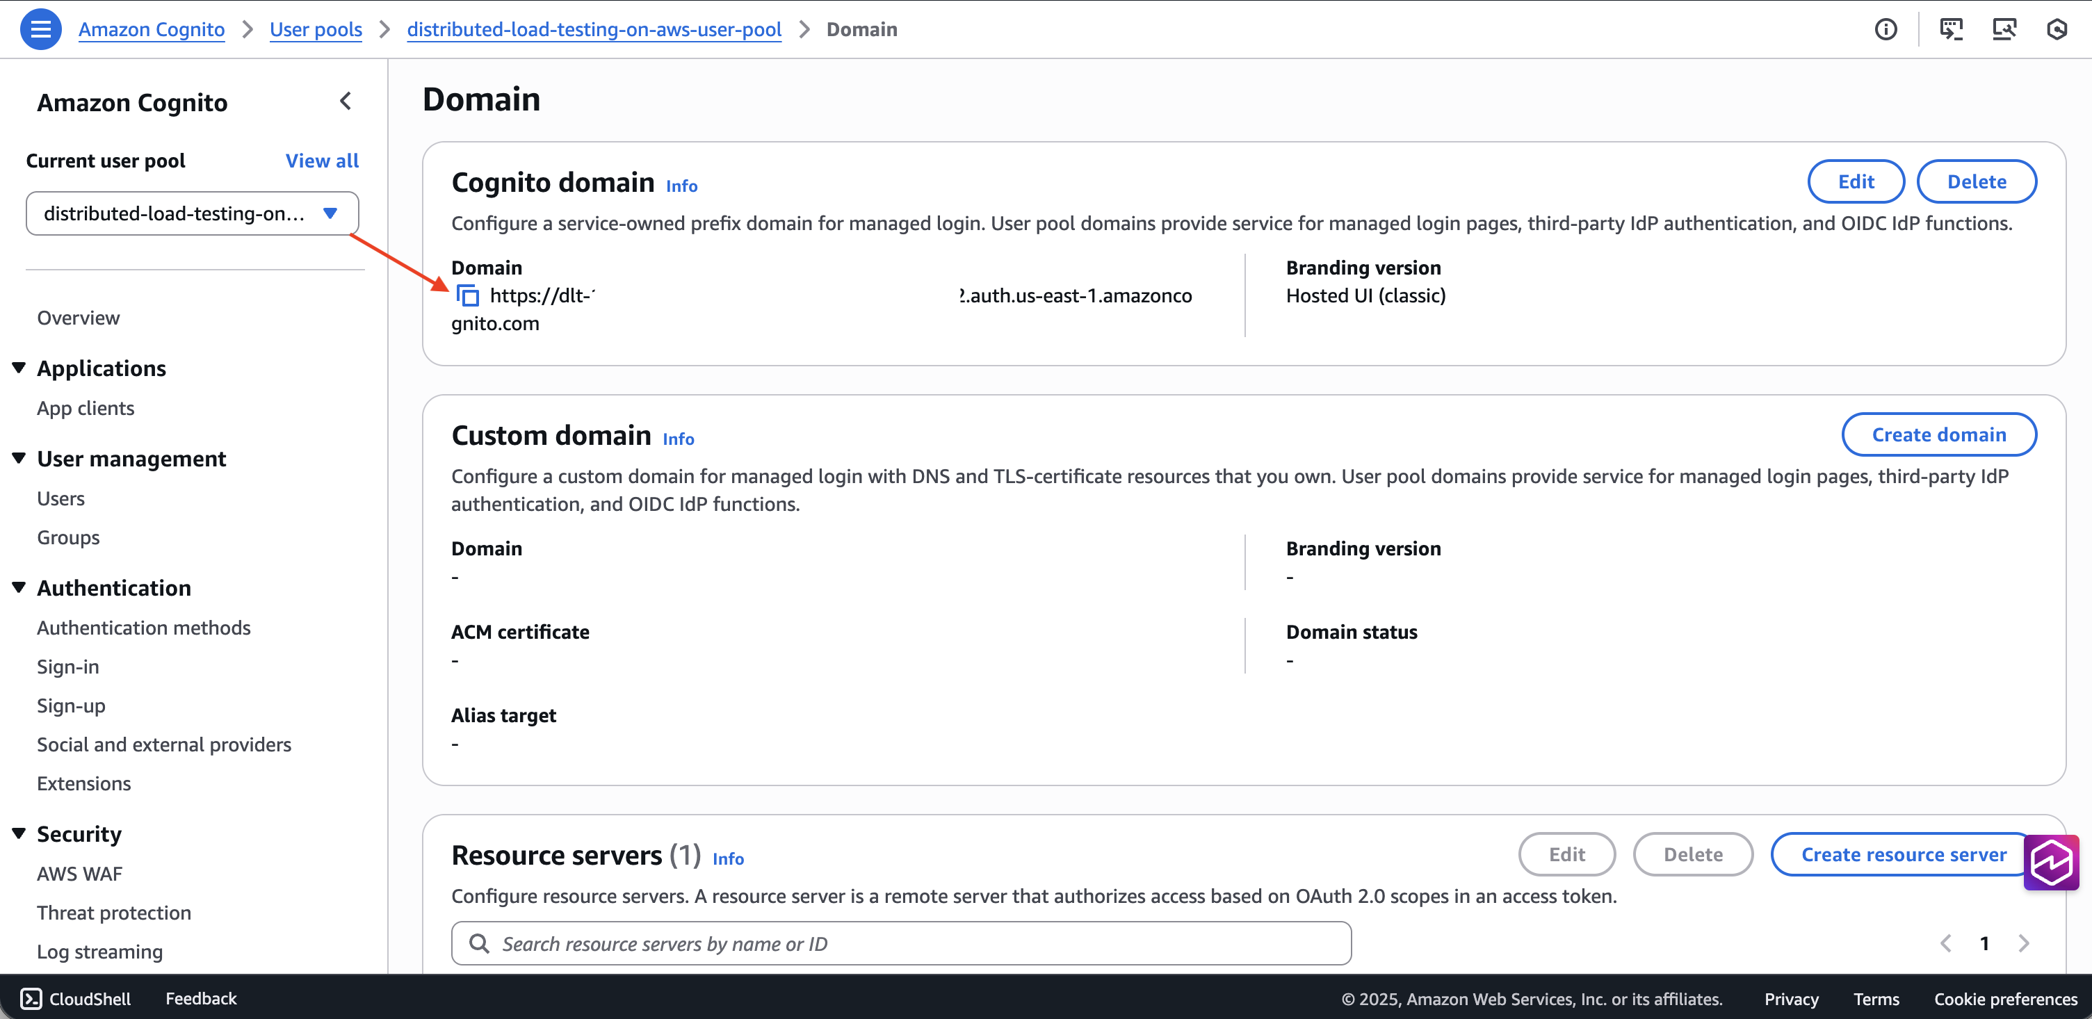This screenshot has width=2092, height=1019.
Task: Click the info icon in the top toolbar
Action: tap(1886, 28)
